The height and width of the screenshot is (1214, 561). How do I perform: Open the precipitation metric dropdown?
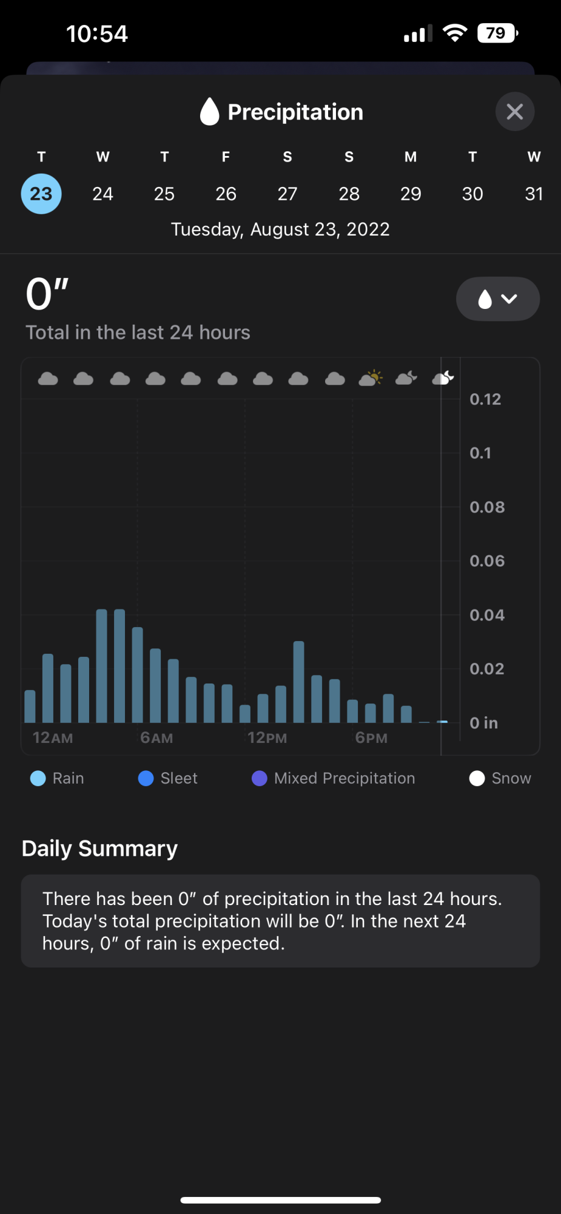click(x=497, y=299)
